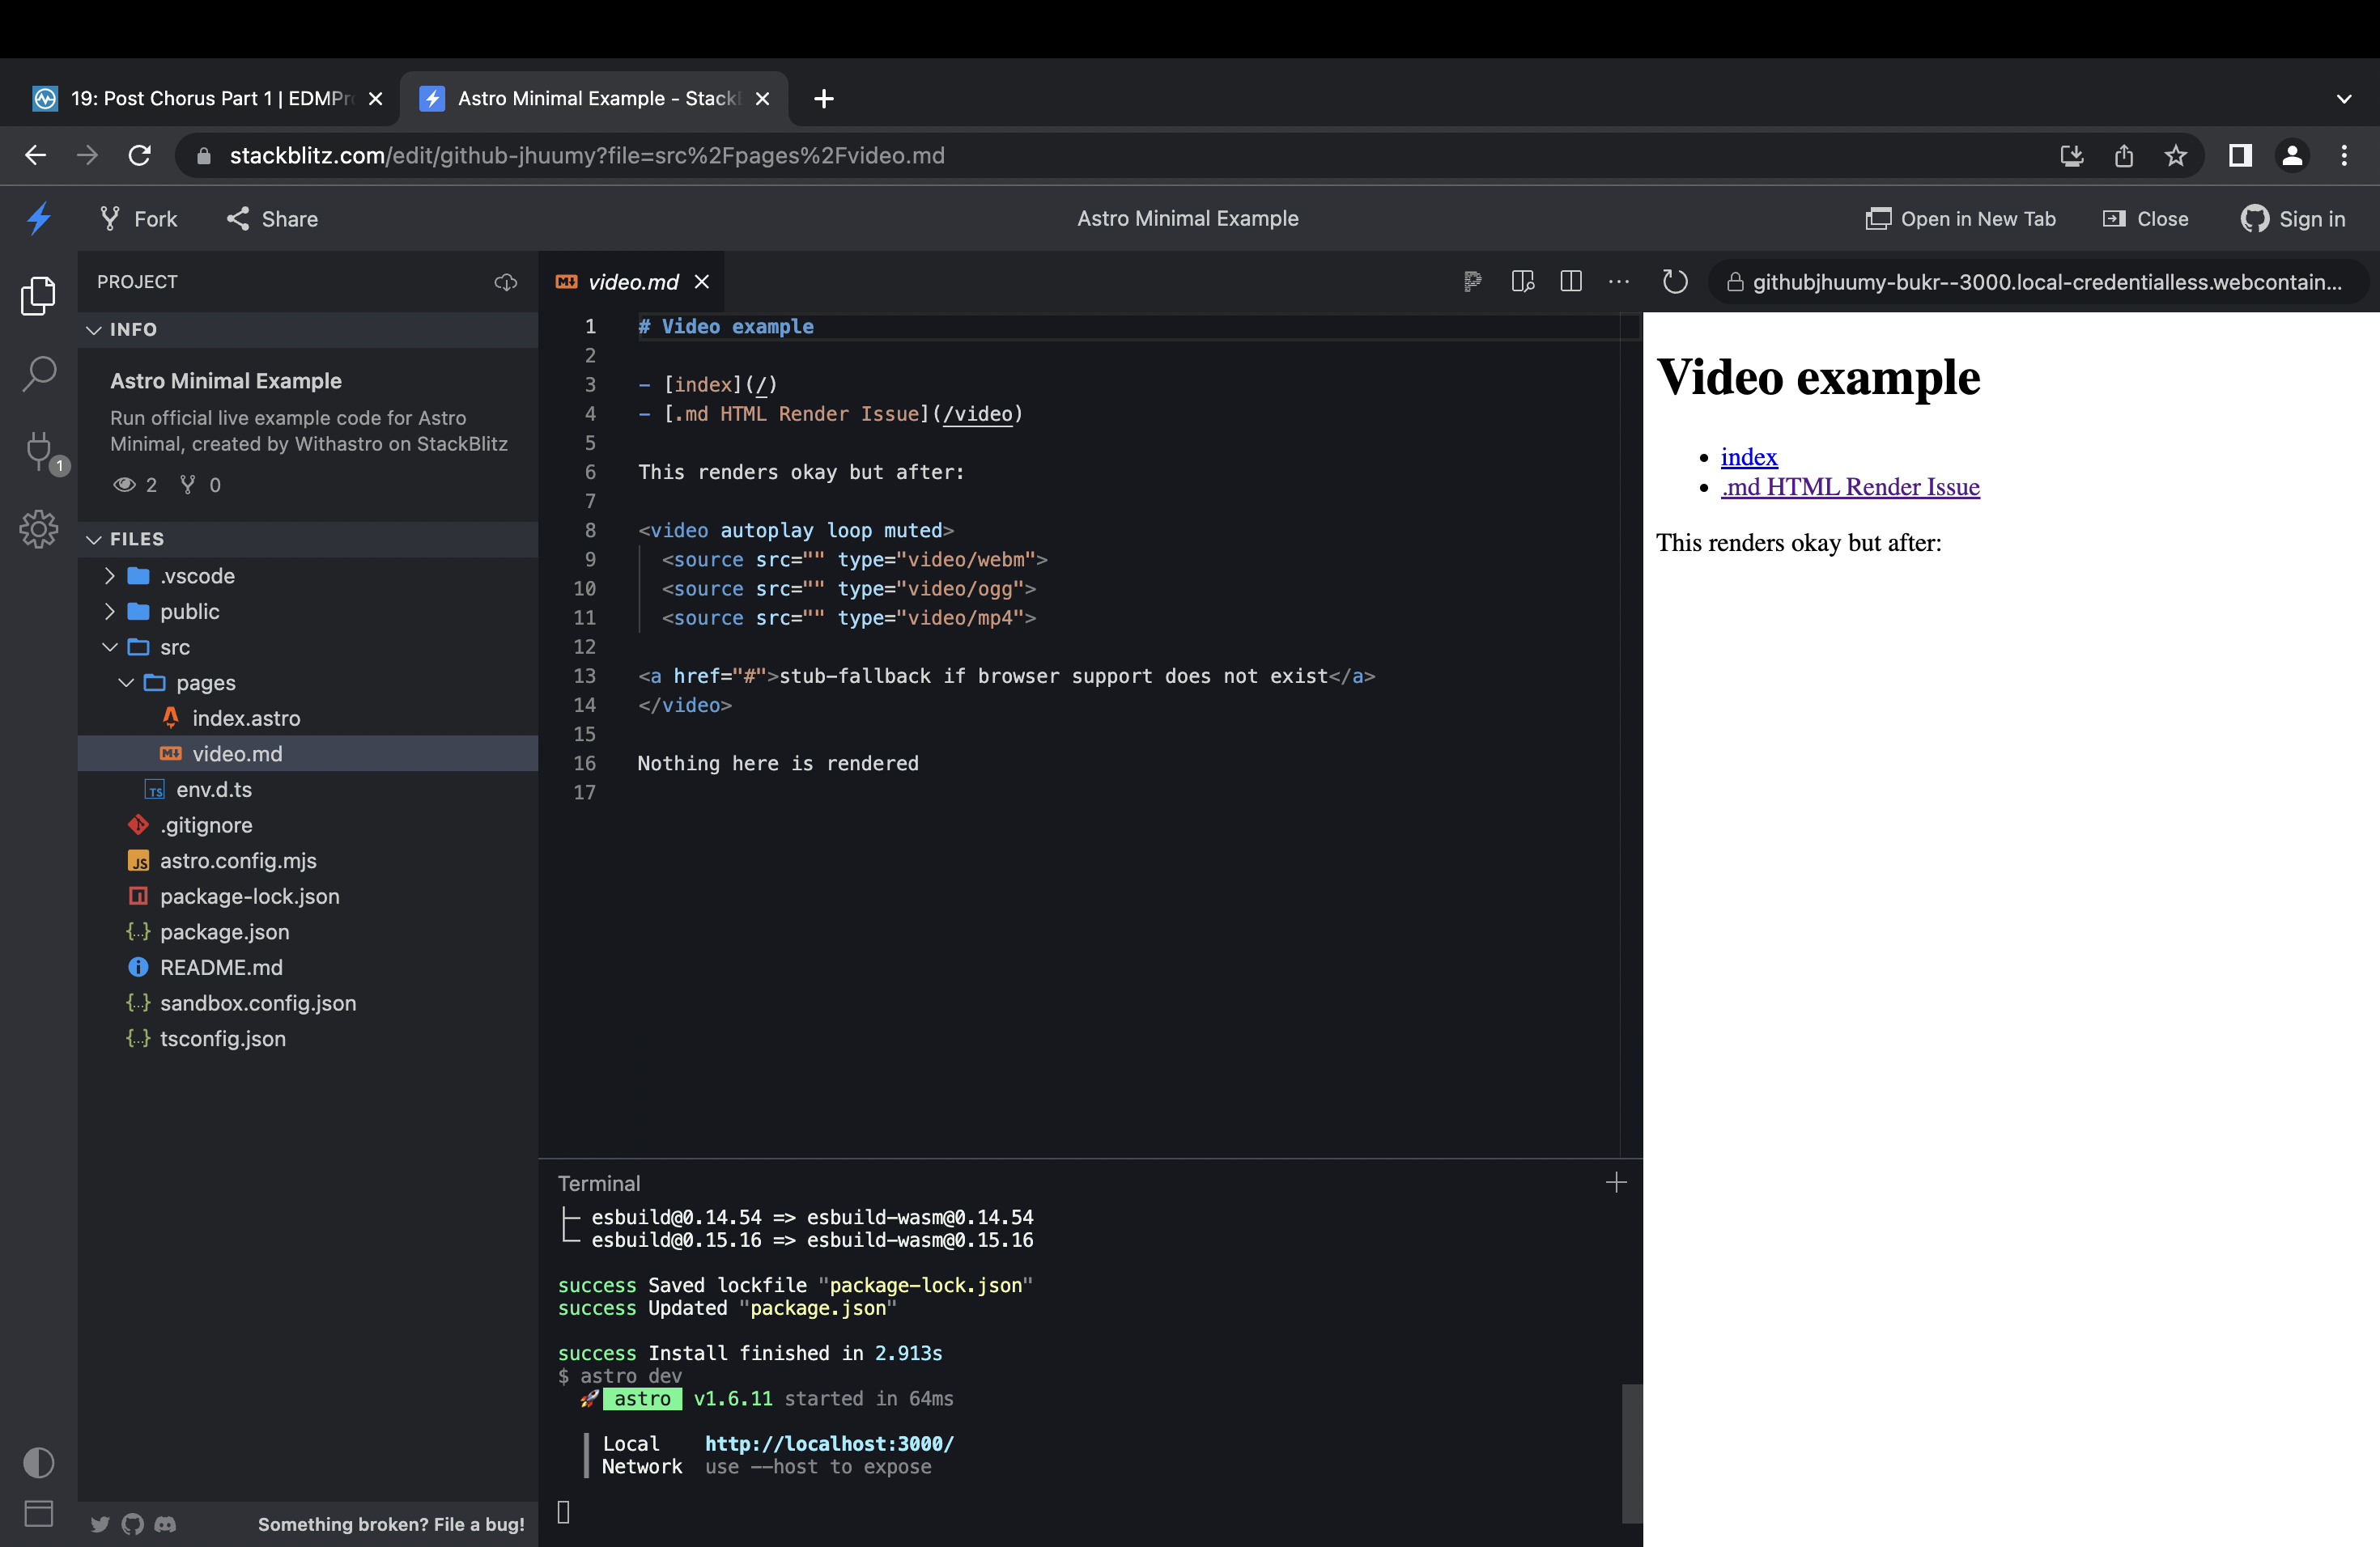Toggle the preview pane with magnifier icon
Screen dimensions: 2380x1547
pyautogui.click(x=1522, y=281)
